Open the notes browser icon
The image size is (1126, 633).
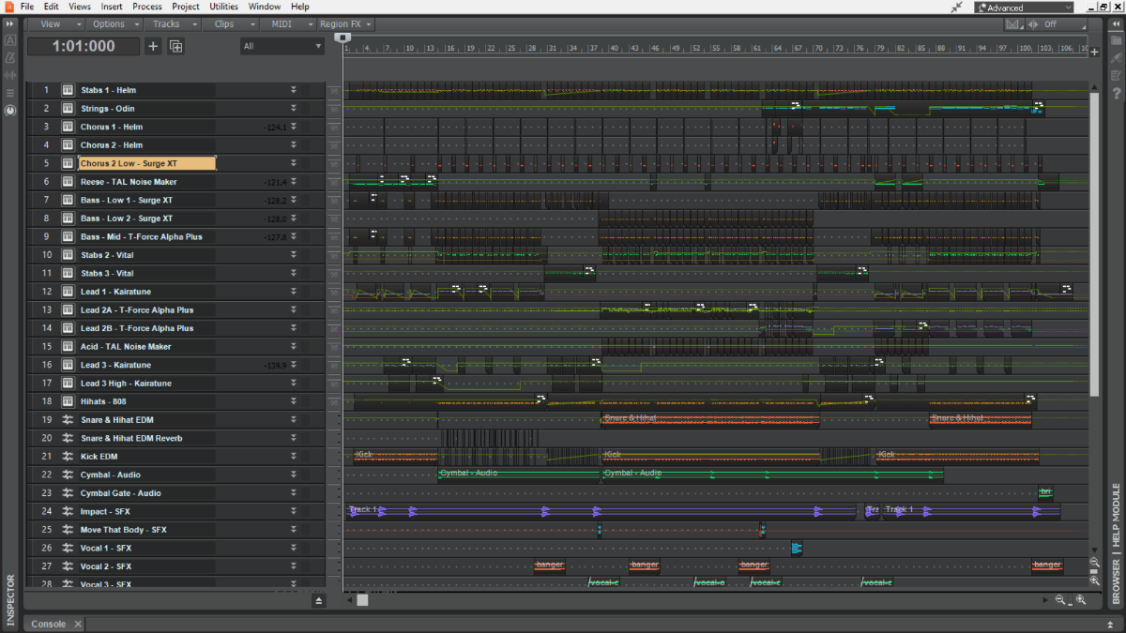pyautogui.click(x=1117, y=75)
